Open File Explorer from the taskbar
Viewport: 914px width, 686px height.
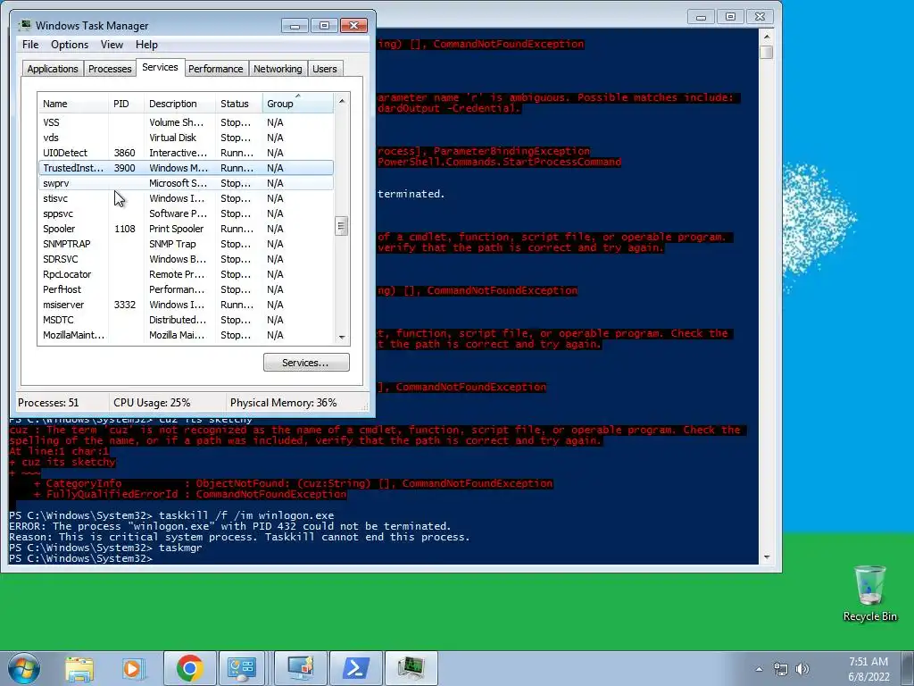[x=79, y=668]
